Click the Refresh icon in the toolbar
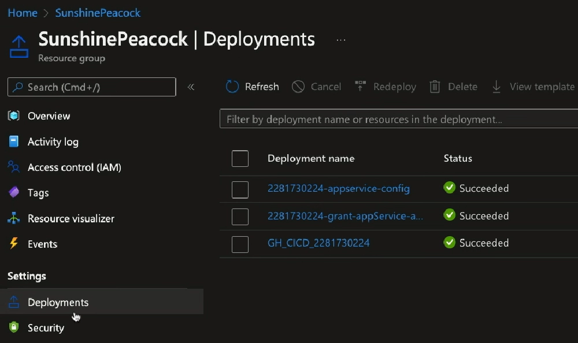This screenshot has height=343, width=578. tap(232, 87)
